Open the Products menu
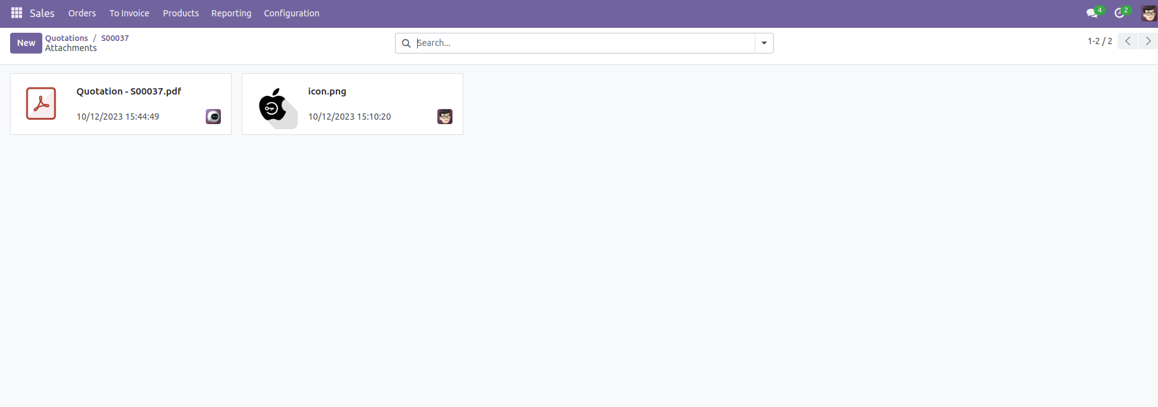The image size is (1158, 407). tap(180, 13)
